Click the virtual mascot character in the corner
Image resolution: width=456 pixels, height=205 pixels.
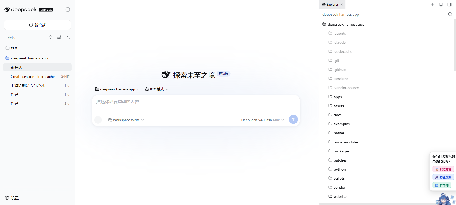[x=445, y=199]
